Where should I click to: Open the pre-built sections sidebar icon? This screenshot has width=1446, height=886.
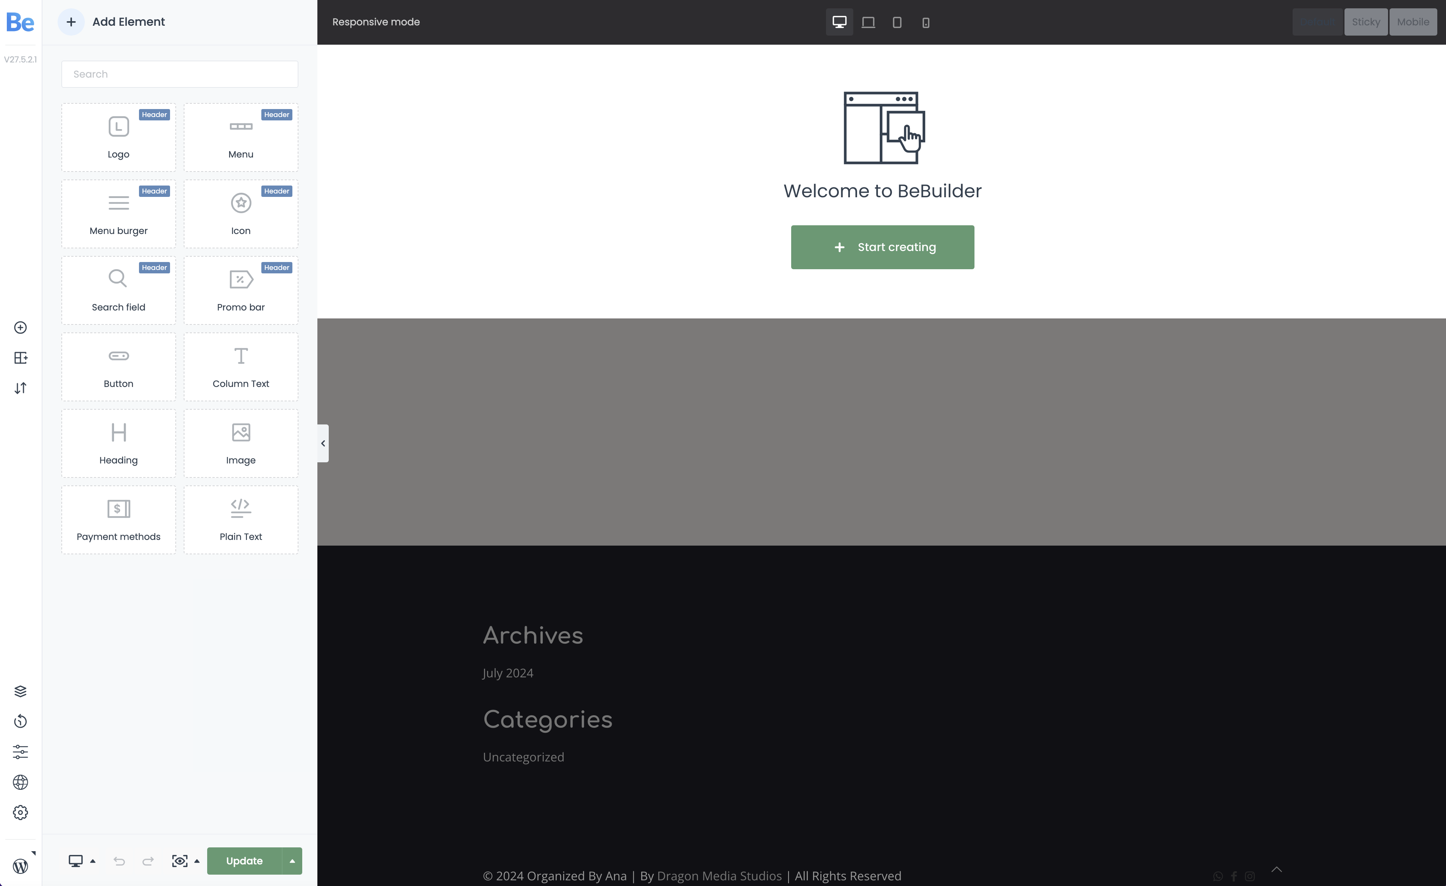point(20,358)
